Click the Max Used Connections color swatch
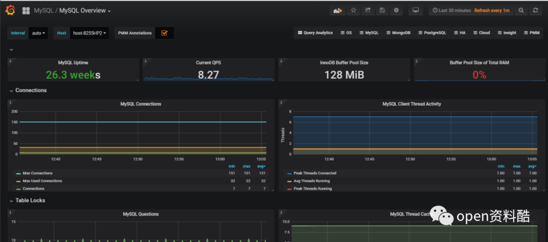The width and height of the screenshot is (548, 242). tap(19, 181)
